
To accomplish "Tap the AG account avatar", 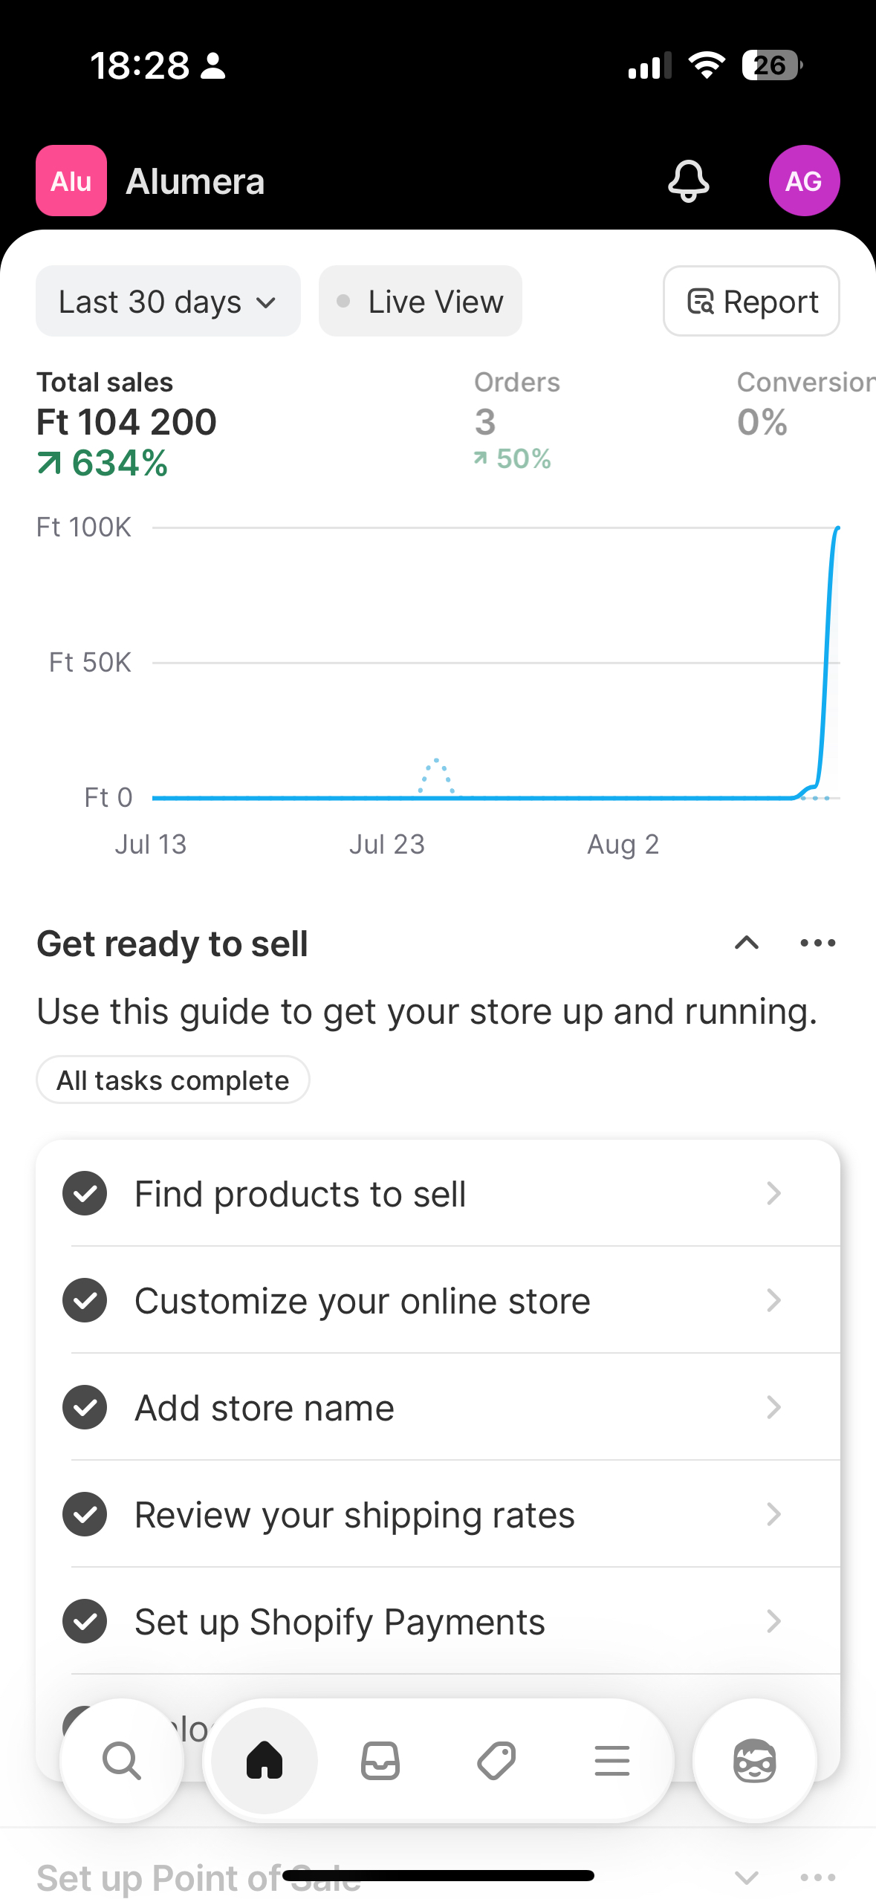I will point(803,181).
